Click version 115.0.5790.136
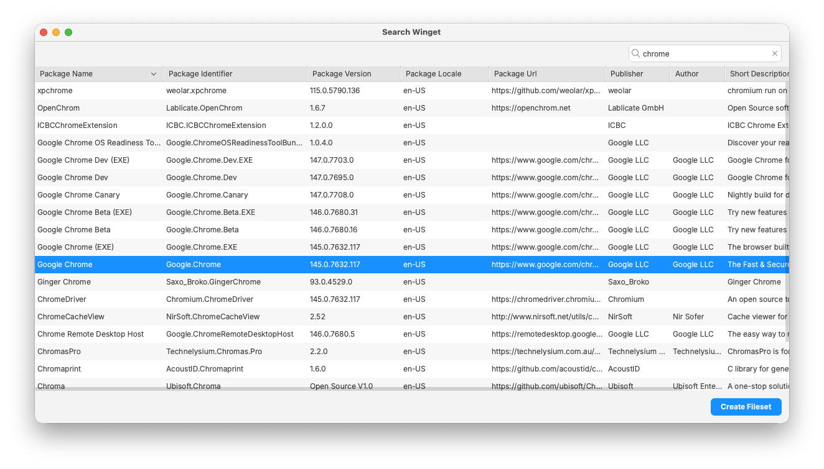Image resolution: width=824 pixels, height=469 pixels. (x=335, y=91)
